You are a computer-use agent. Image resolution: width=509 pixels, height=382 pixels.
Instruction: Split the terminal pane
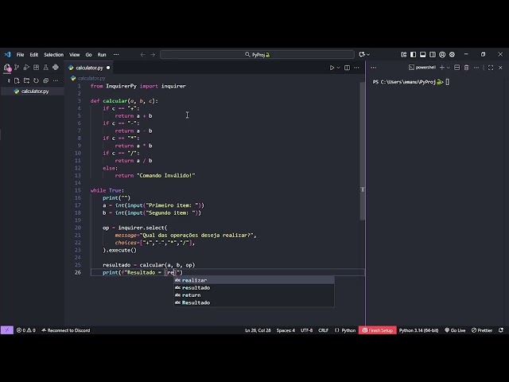point(457,68)
